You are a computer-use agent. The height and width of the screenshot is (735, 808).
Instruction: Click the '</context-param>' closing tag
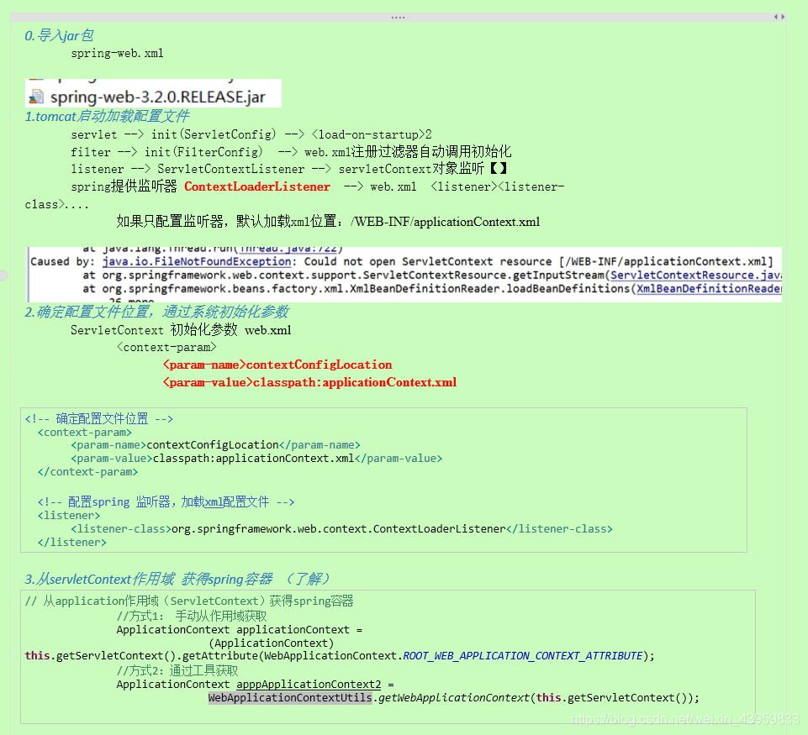87,471
